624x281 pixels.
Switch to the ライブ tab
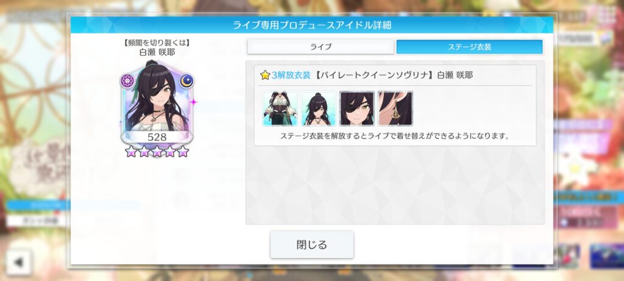click(321, 47)
